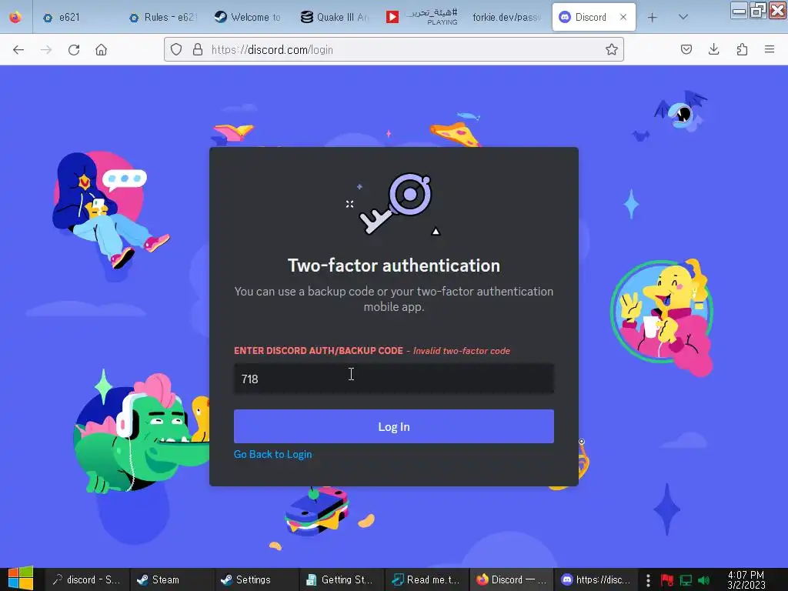The image size is (788, 591).
Task: Open the network monitor tray icon
Action: 686,580
